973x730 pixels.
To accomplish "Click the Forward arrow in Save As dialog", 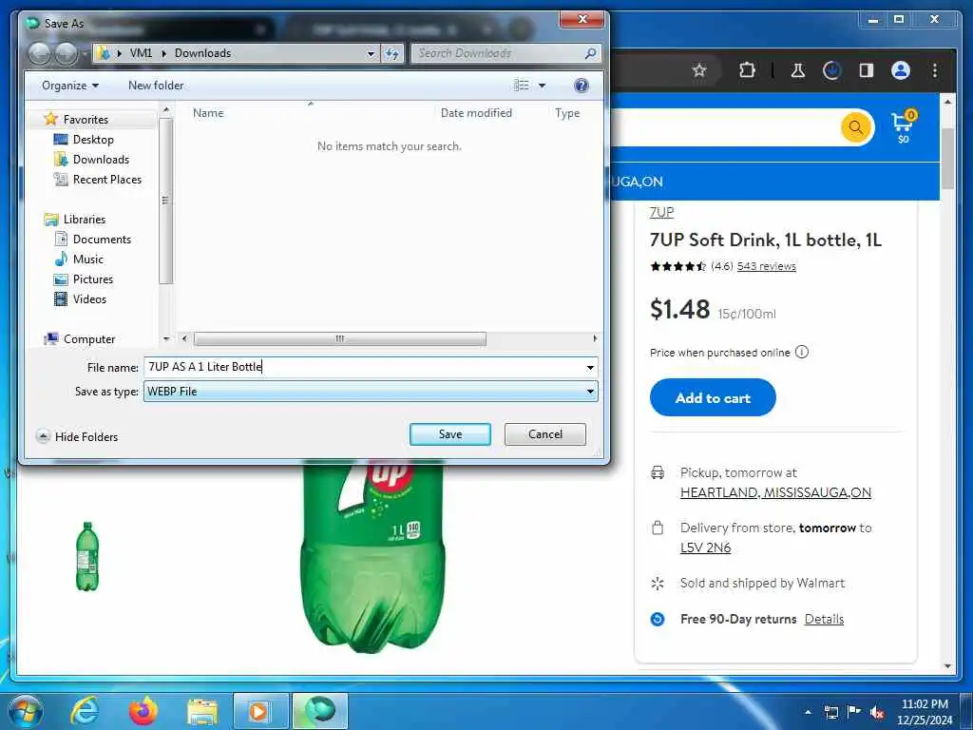I will click(x=67, y=54).
